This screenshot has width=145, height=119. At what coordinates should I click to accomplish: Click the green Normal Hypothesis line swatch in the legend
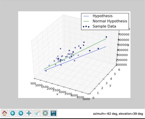click(86, 21)
